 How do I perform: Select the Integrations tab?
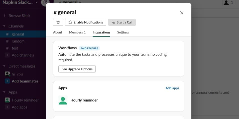coord(101,32)
